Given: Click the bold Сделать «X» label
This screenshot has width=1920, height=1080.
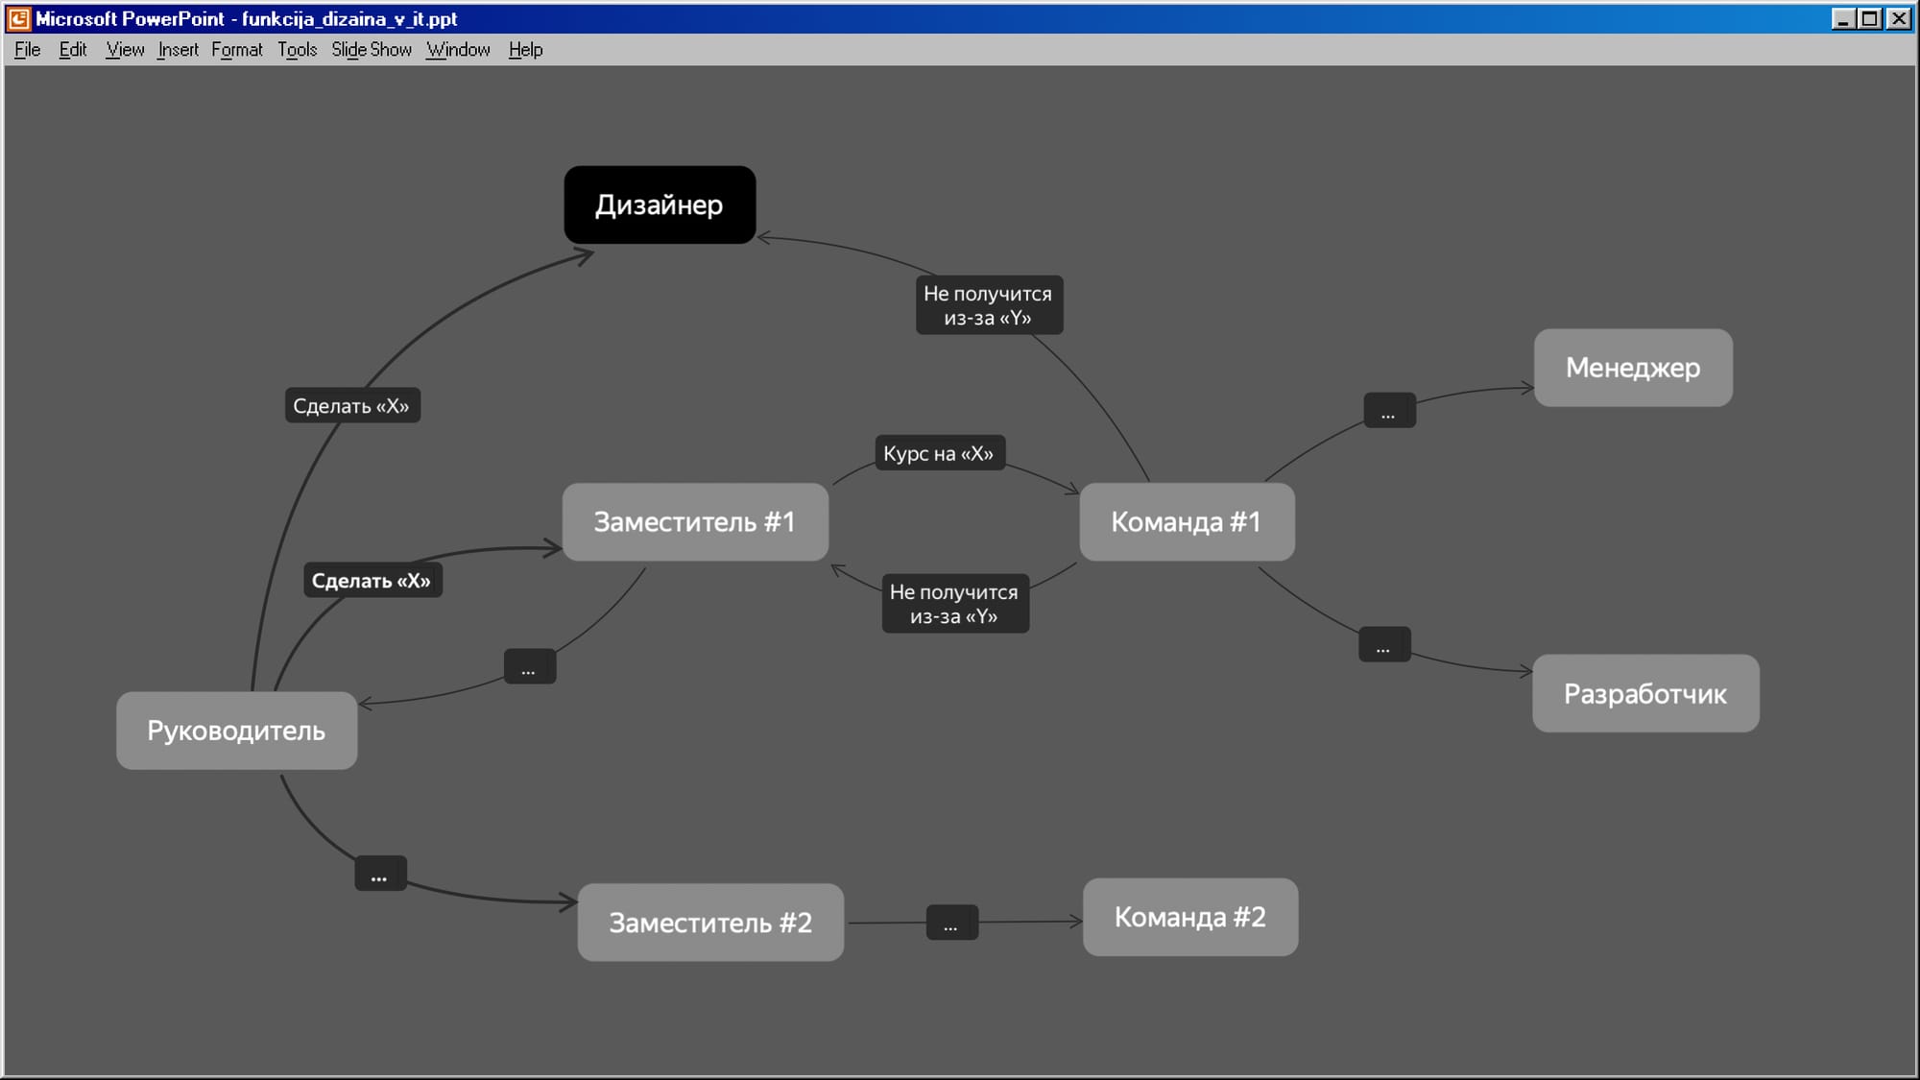Looking at the screenshot, I should click(x=372, y=581).
